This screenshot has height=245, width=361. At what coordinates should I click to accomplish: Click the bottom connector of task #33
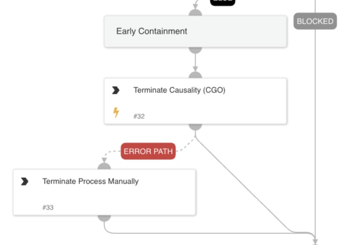[104, 218]
